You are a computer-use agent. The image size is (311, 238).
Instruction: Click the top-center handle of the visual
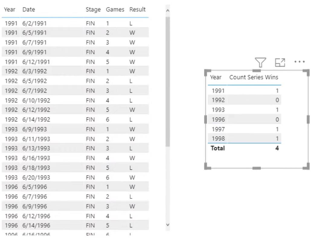coord(256,71)
